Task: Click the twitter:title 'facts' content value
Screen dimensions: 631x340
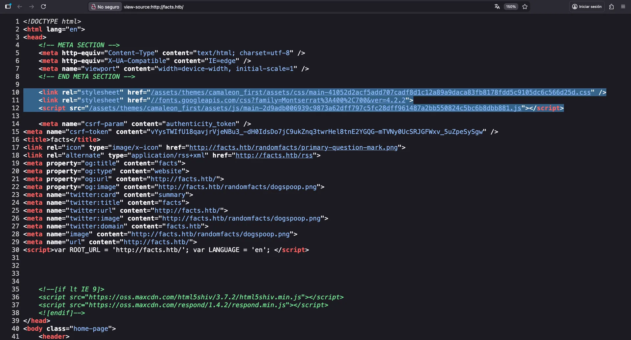Action: click(x=172, y=202)
